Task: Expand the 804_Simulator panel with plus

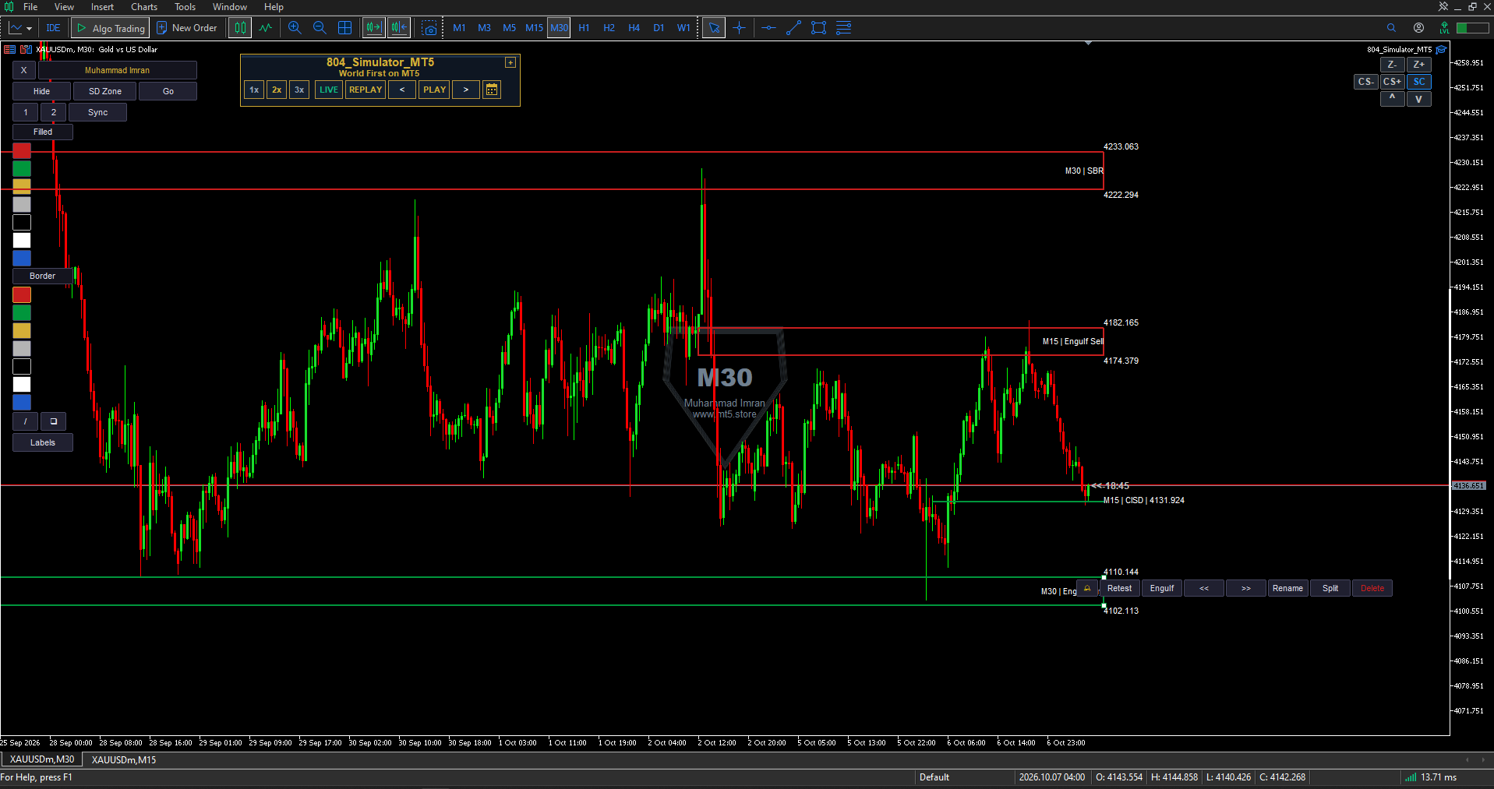Action: 510,62
